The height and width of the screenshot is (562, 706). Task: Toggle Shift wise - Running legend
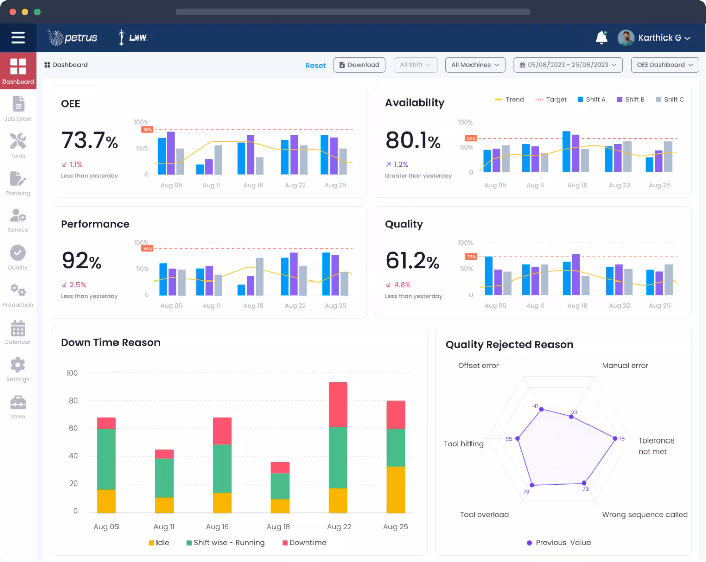point(225,542)
